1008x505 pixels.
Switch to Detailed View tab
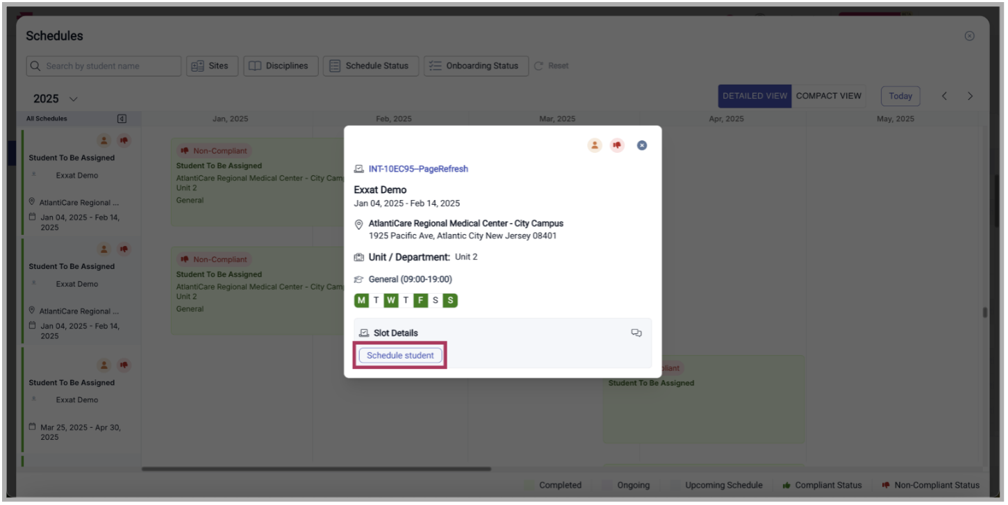(x=754, y=96)
